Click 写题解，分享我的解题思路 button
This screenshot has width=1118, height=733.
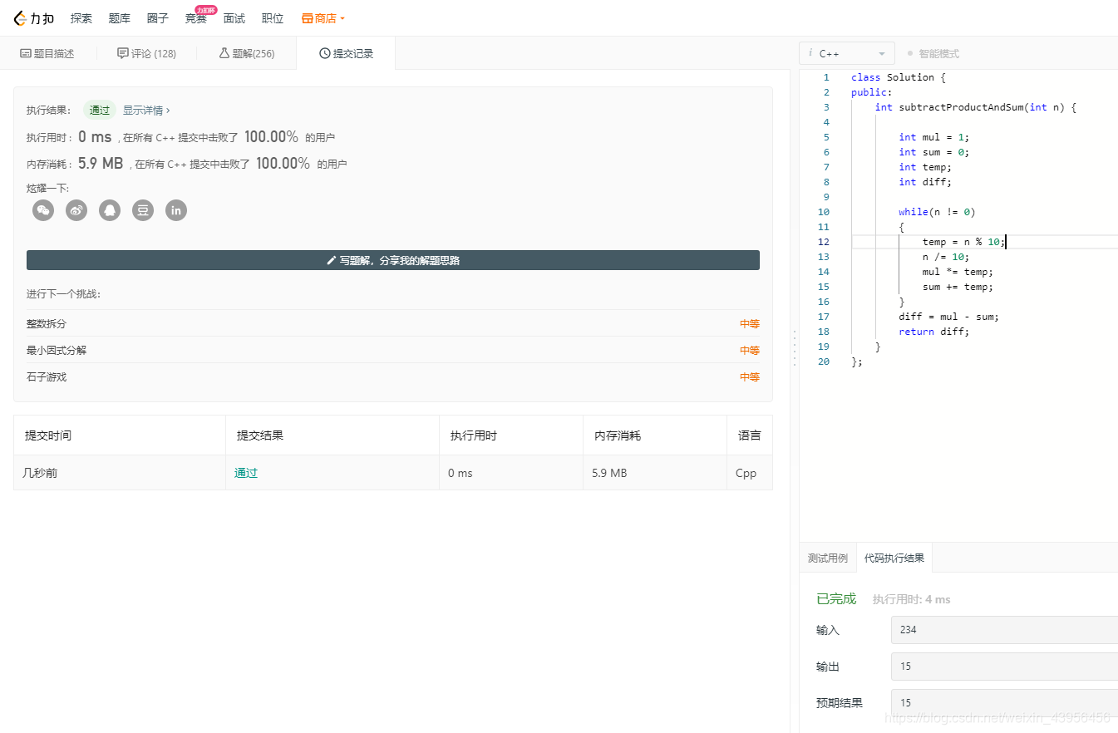click(393, 260)
